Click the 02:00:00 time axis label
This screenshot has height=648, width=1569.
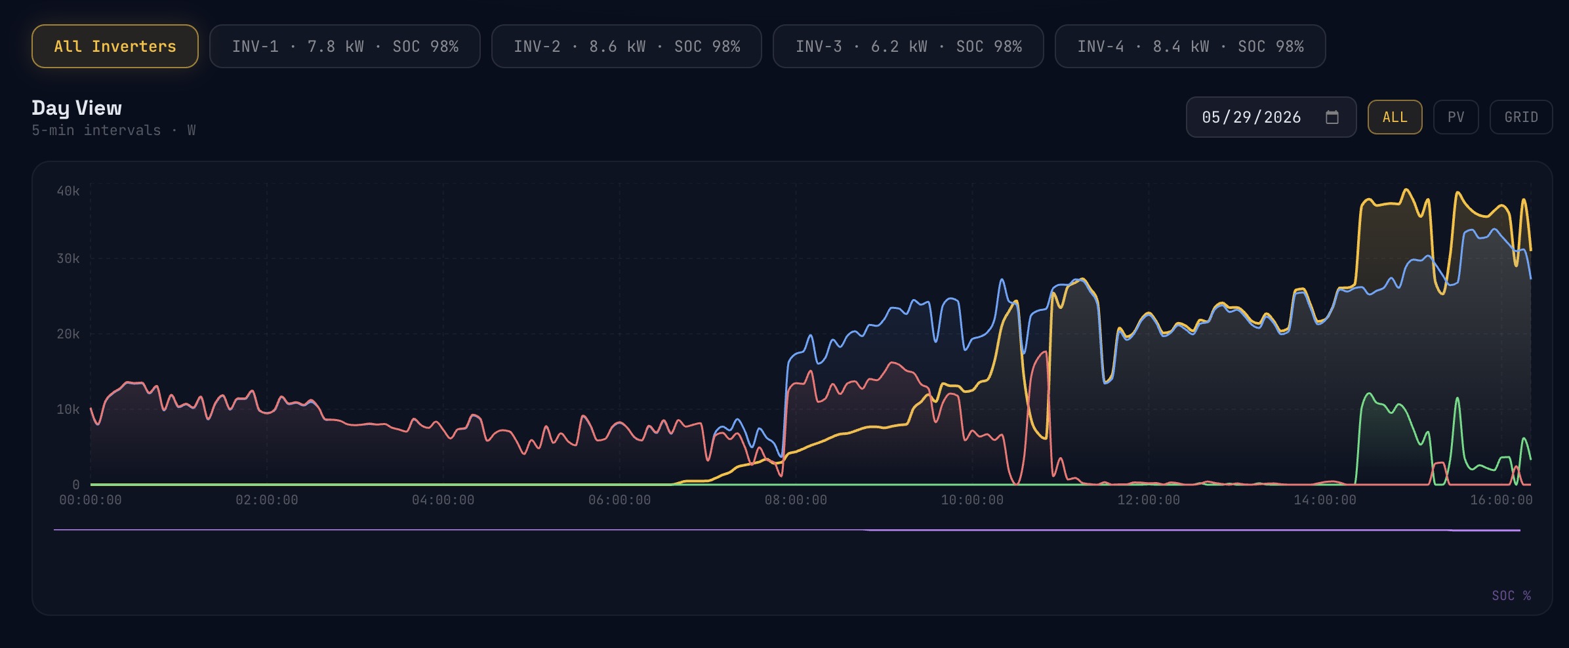[267, 500]
